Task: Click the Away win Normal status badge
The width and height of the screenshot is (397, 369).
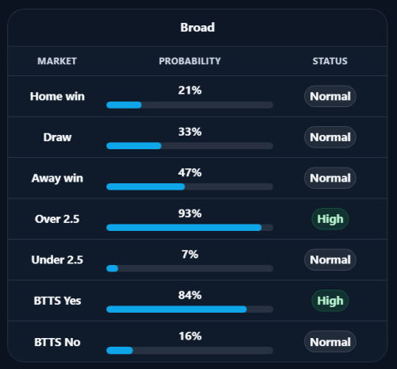Action: coord(330,178)
